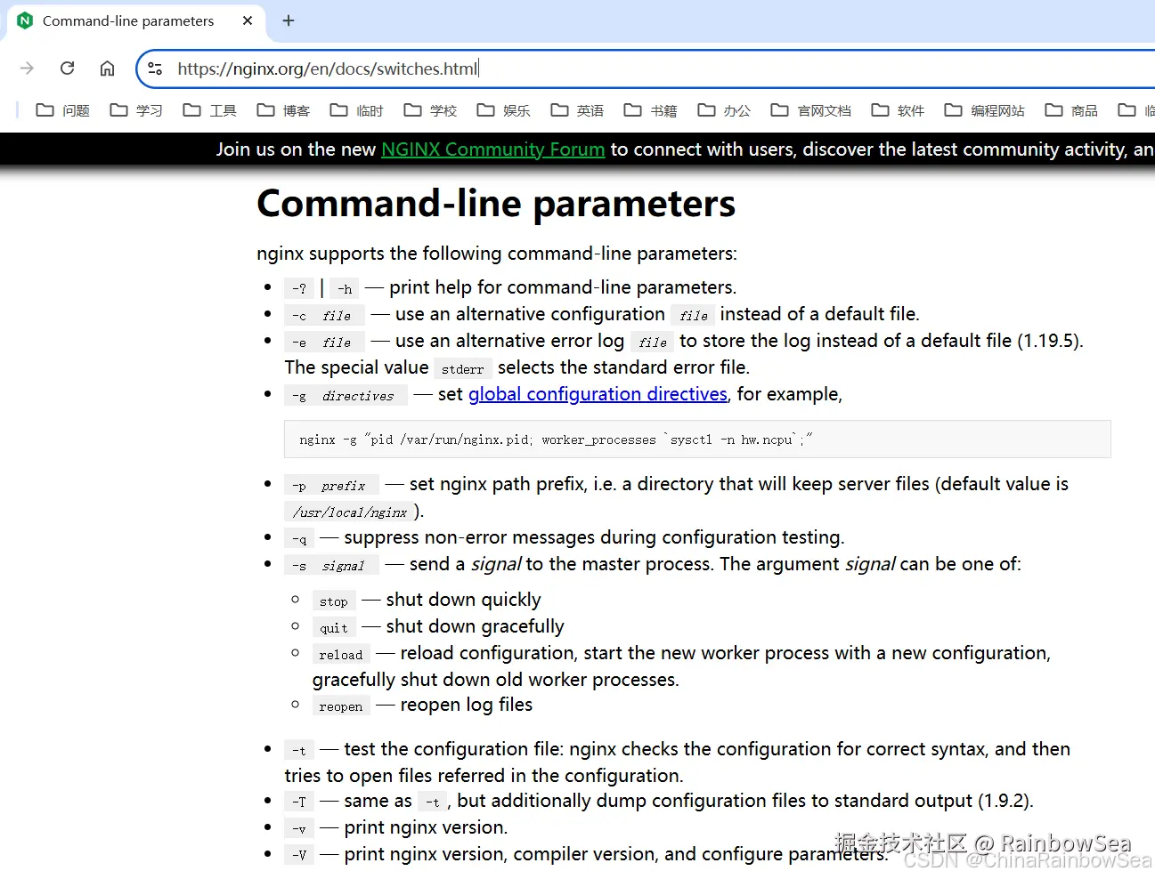This screenshot has width=1155, height=879.
Task: Click the text 'print nginx version.'
Action: point(427,827)
